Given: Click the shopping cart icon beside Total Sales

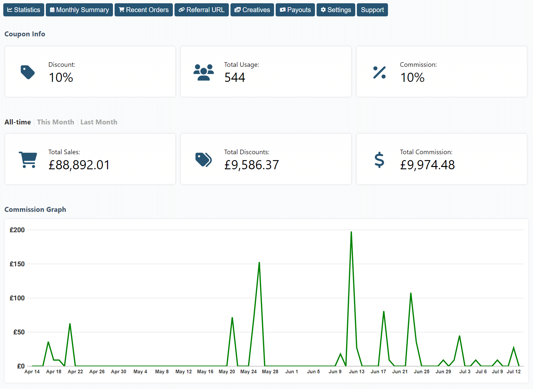Looking at the screenshot, I should point(28,159).
